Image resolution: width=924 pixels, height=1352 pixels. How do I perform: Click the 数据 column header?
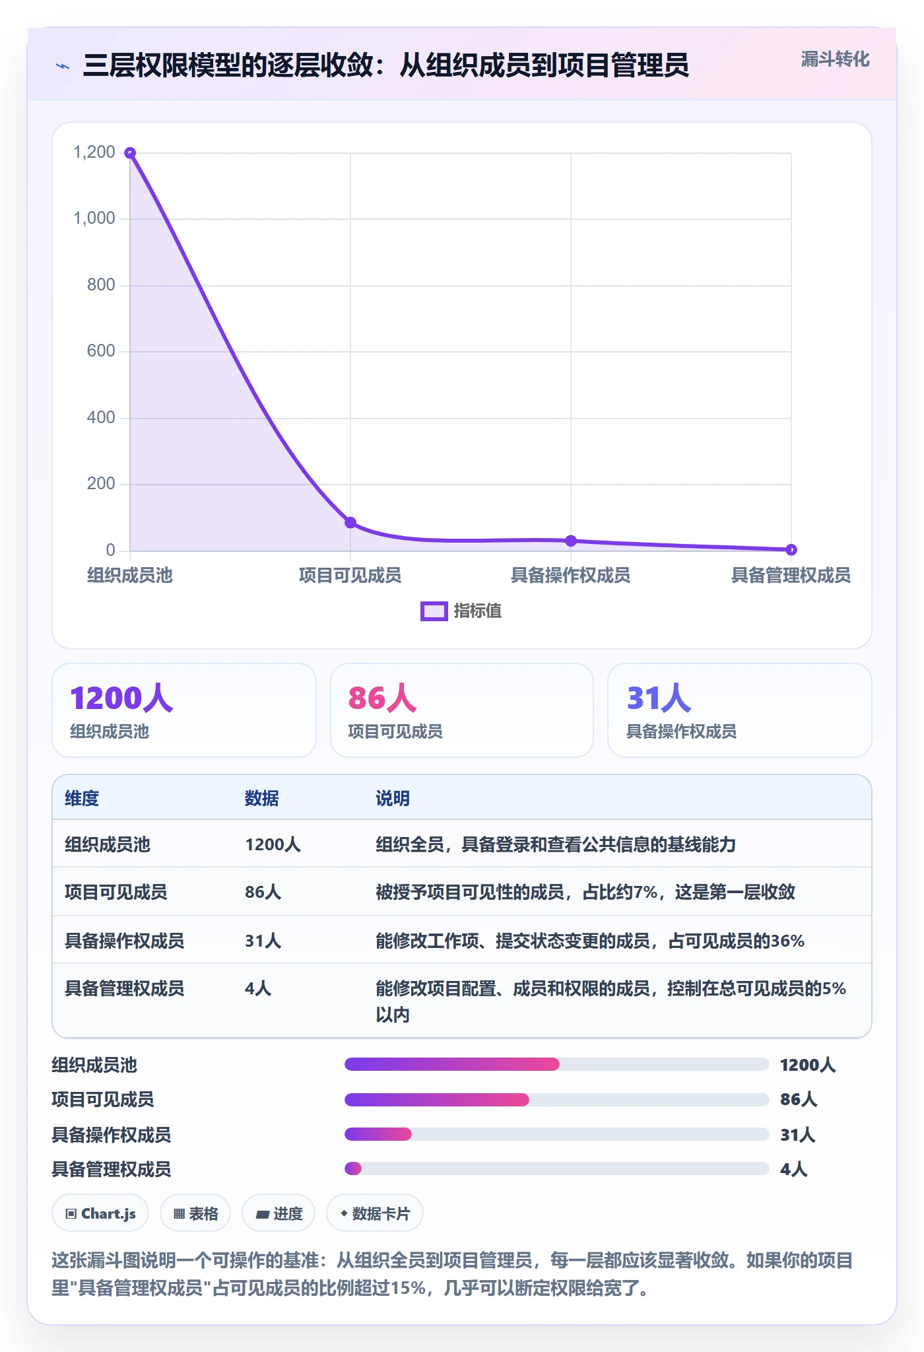[x=262, y=798]
